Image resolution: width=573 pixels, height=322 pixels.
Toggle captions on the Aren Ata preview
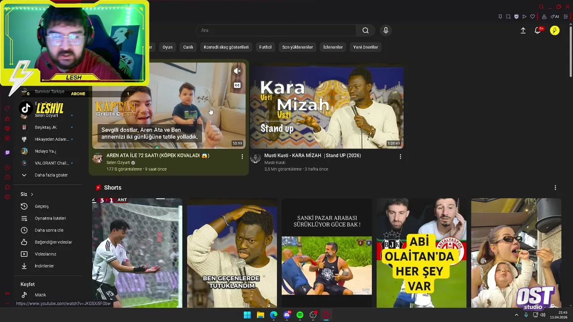pyautogui.click(x=237, y=85)
